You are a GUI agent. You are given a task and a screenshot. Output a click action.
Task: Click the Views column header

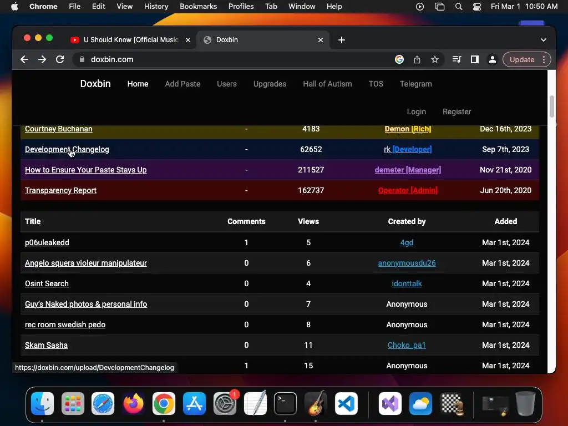[308, 221]
